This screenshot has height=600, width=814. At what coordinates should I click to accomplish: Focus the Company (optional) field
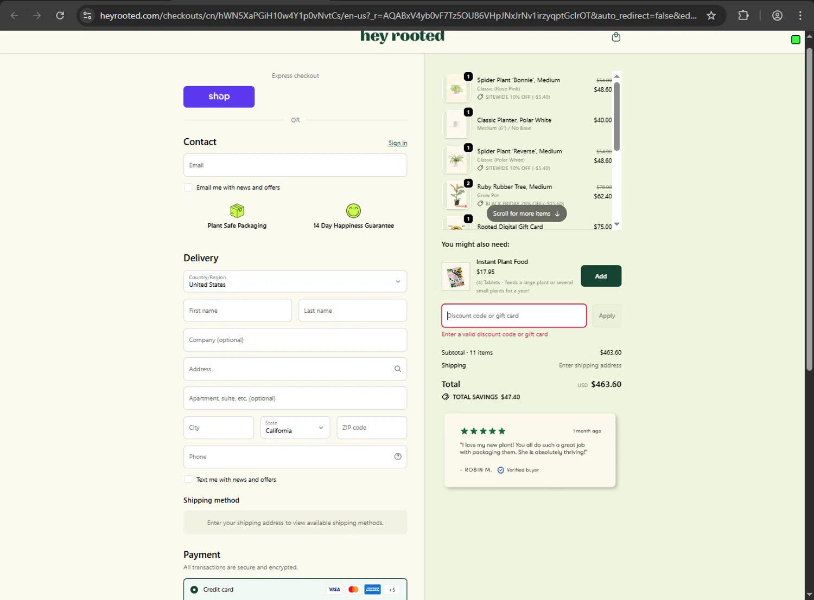295,340
